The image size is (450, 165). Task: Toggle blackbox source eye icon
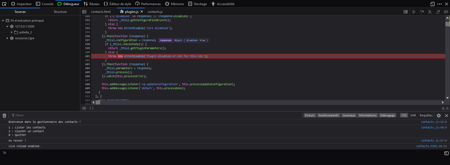coord(84,108)
